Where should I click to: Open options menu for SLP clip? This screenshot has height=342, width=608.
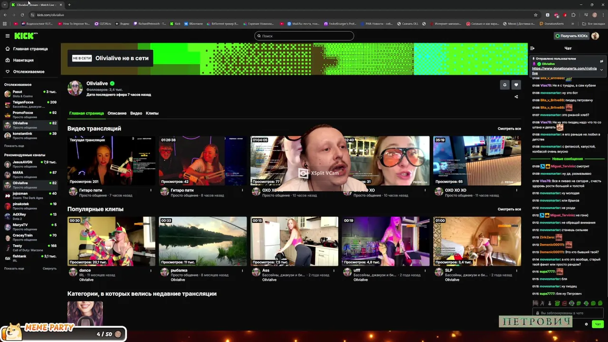(516, 271)
